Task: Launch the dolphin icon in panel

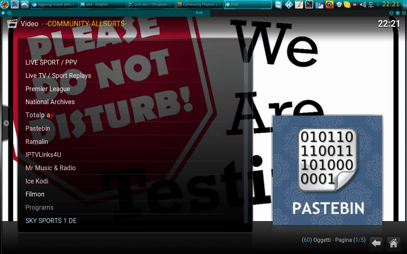Action: pyautogui.click(x=25, y=5)
